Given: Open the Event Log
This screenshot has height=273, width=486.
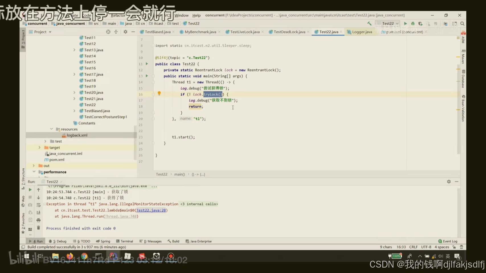Looking at the screenshot, I should tap(448, 241).
